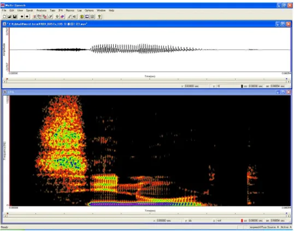Screen dimensions: 294x231
Task: Click the copy pages toolbar icon
Action: pyautogui.click(x=39, y=17)
